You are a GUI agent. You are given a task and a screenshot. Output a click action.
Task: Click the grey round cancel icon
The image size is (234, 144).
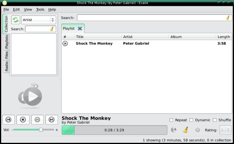(198, 130)
